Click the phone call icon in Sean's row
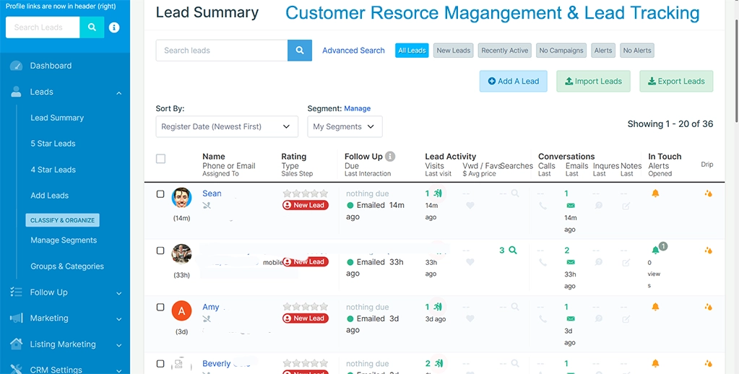This screenshot has height=374, width=739. tap(543, 206)
